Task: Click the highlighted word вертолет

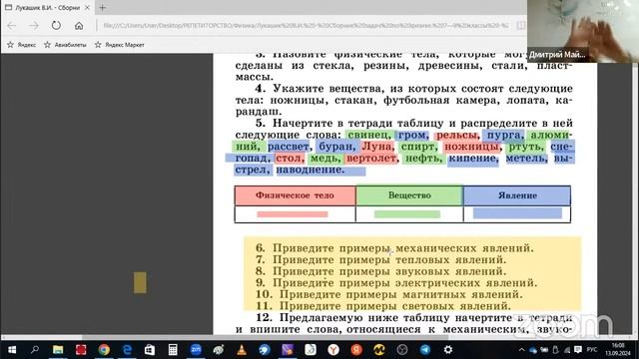Action: point(371,158)
